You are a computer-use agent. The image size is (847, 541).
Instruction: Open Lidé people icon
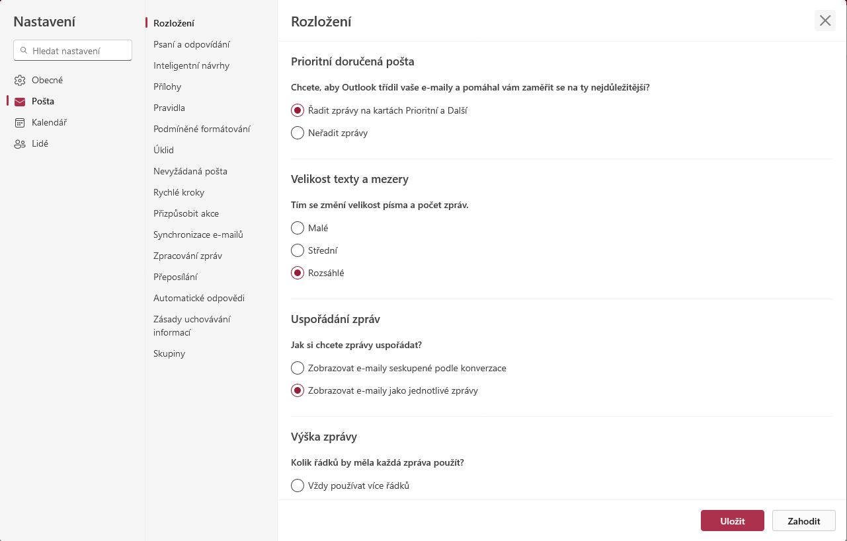[20, 144]
